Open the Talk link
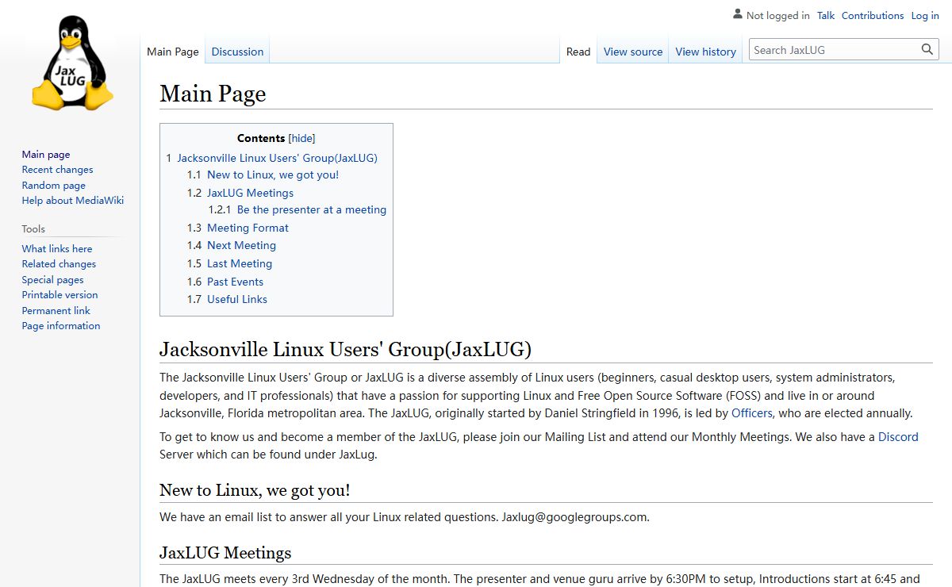The image size is (952, 587). click(x=826, y=15)
